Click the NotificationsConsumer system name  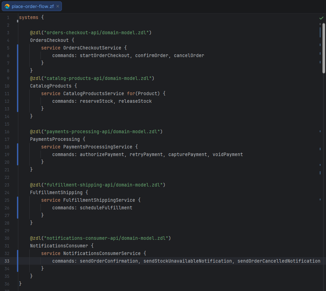tap(59, 246)
